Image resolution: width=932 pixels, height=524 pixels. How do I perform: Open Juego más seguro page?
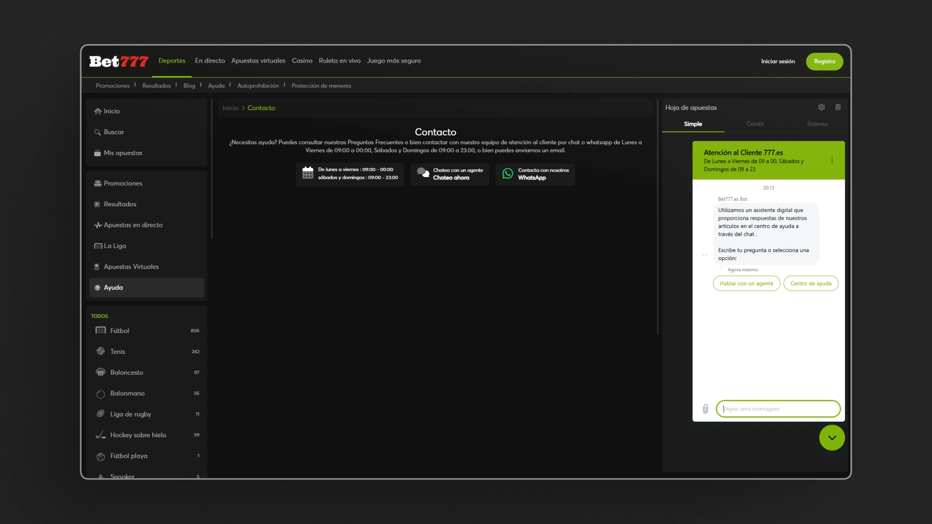pos(394,61)
